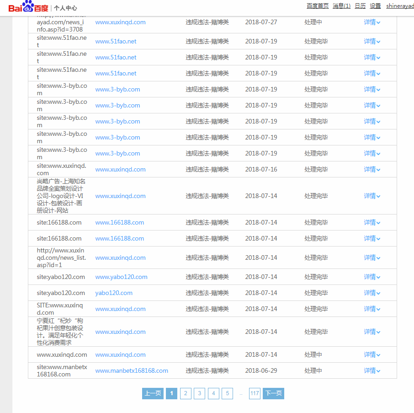Open 百度首页 link in top bar

click(318, 6)
